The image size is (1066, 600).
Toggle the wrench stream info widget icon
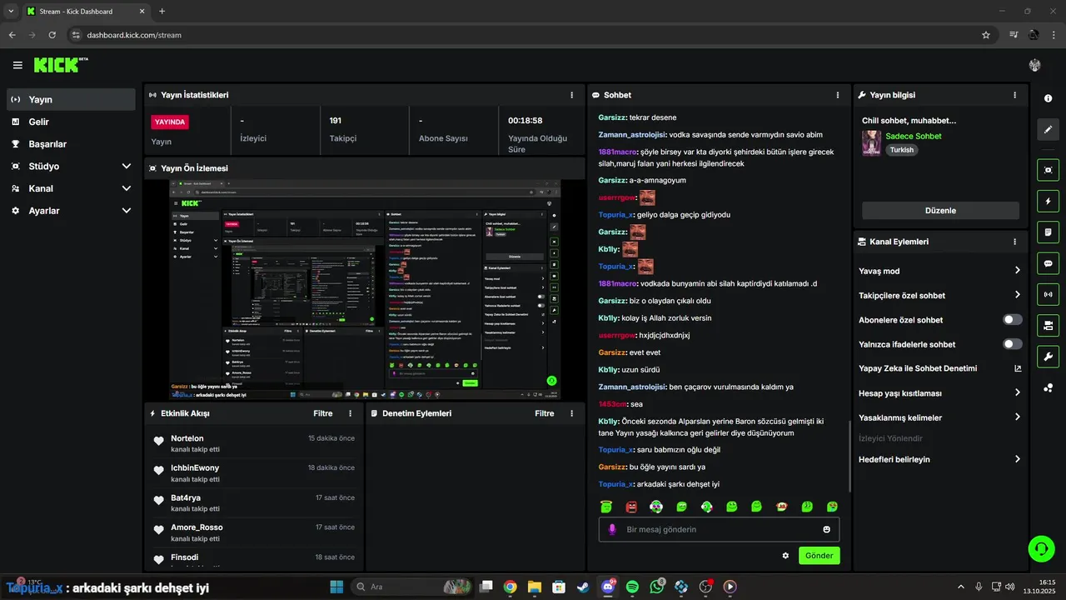(1048, 357)
